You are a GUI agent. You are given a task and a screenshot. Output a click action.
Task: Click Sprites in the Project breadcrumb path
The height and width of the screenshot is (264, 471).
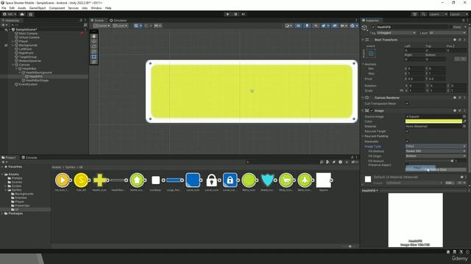71,167
